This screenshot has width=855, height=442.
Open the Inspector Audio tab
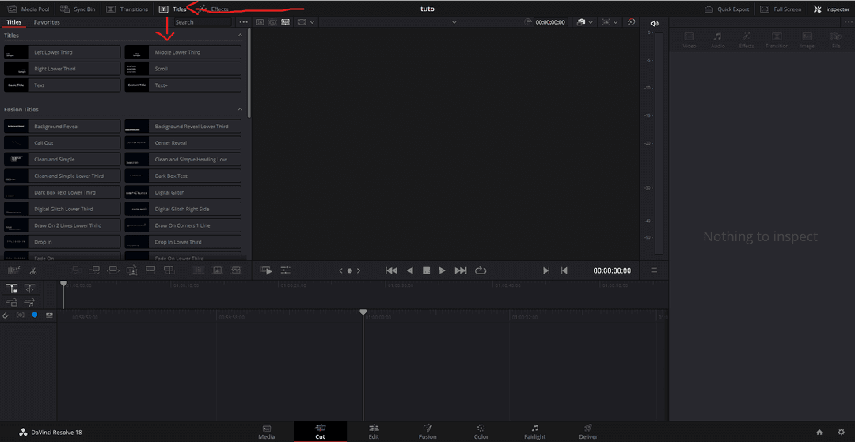coord(717,40)
